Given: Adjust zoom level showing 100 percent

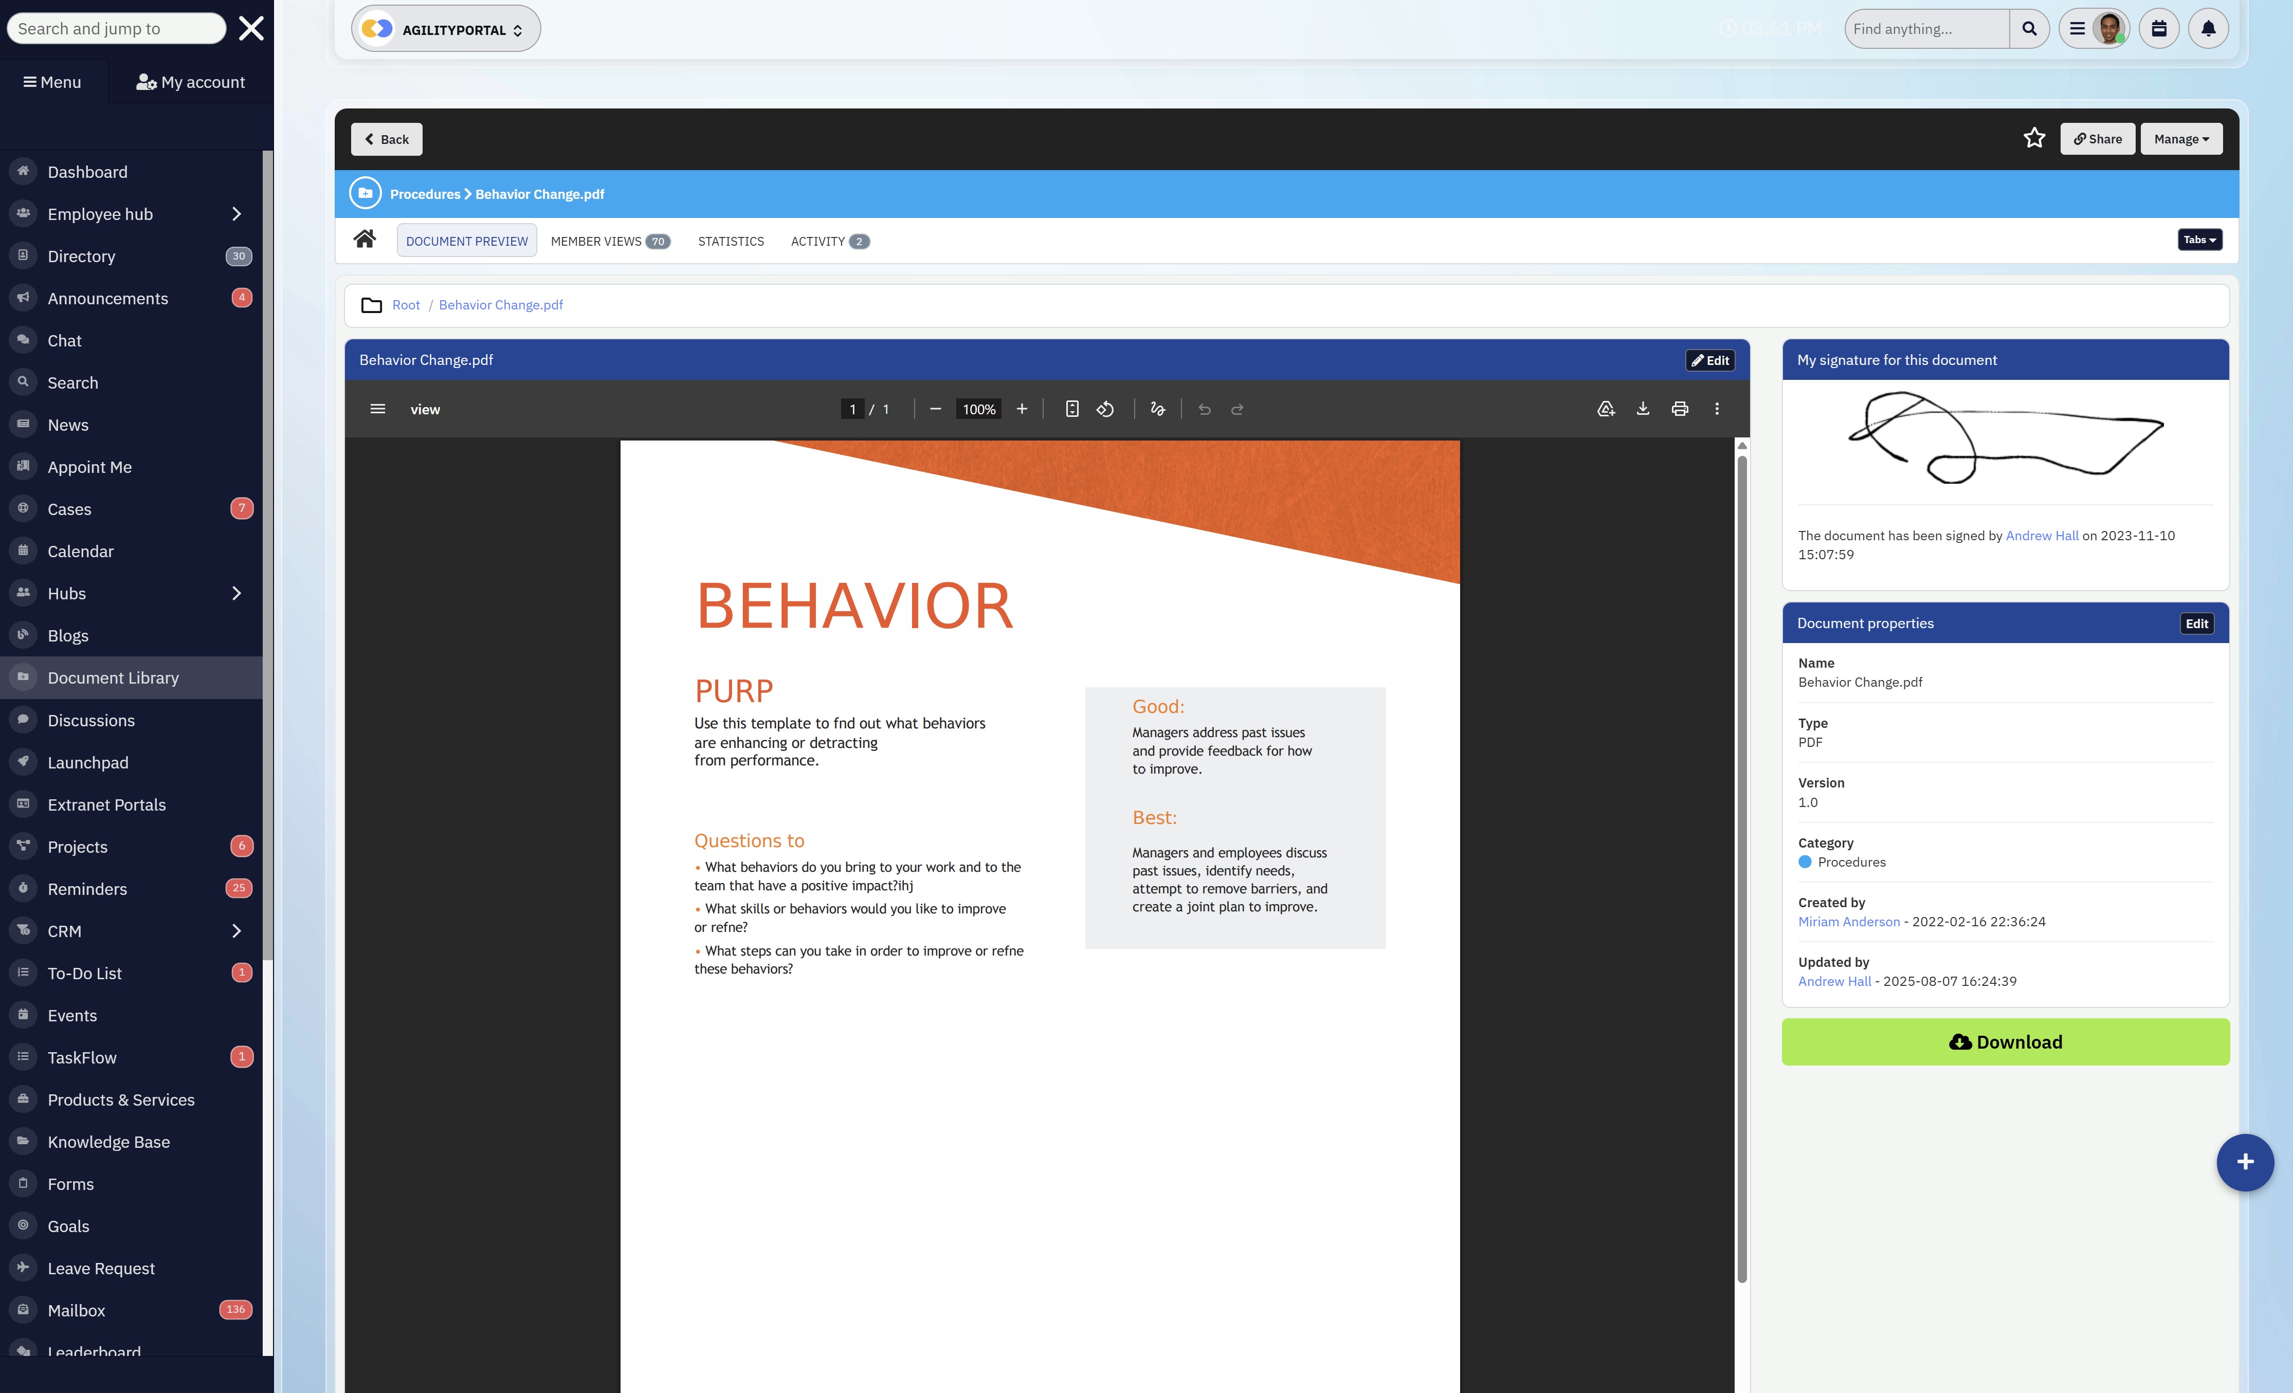Looking at the screenshot, I should [978, 409].
